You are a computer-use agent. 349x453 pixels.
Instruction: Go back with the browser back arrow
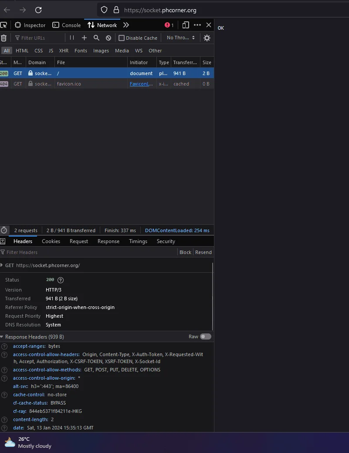coord(7,10)
